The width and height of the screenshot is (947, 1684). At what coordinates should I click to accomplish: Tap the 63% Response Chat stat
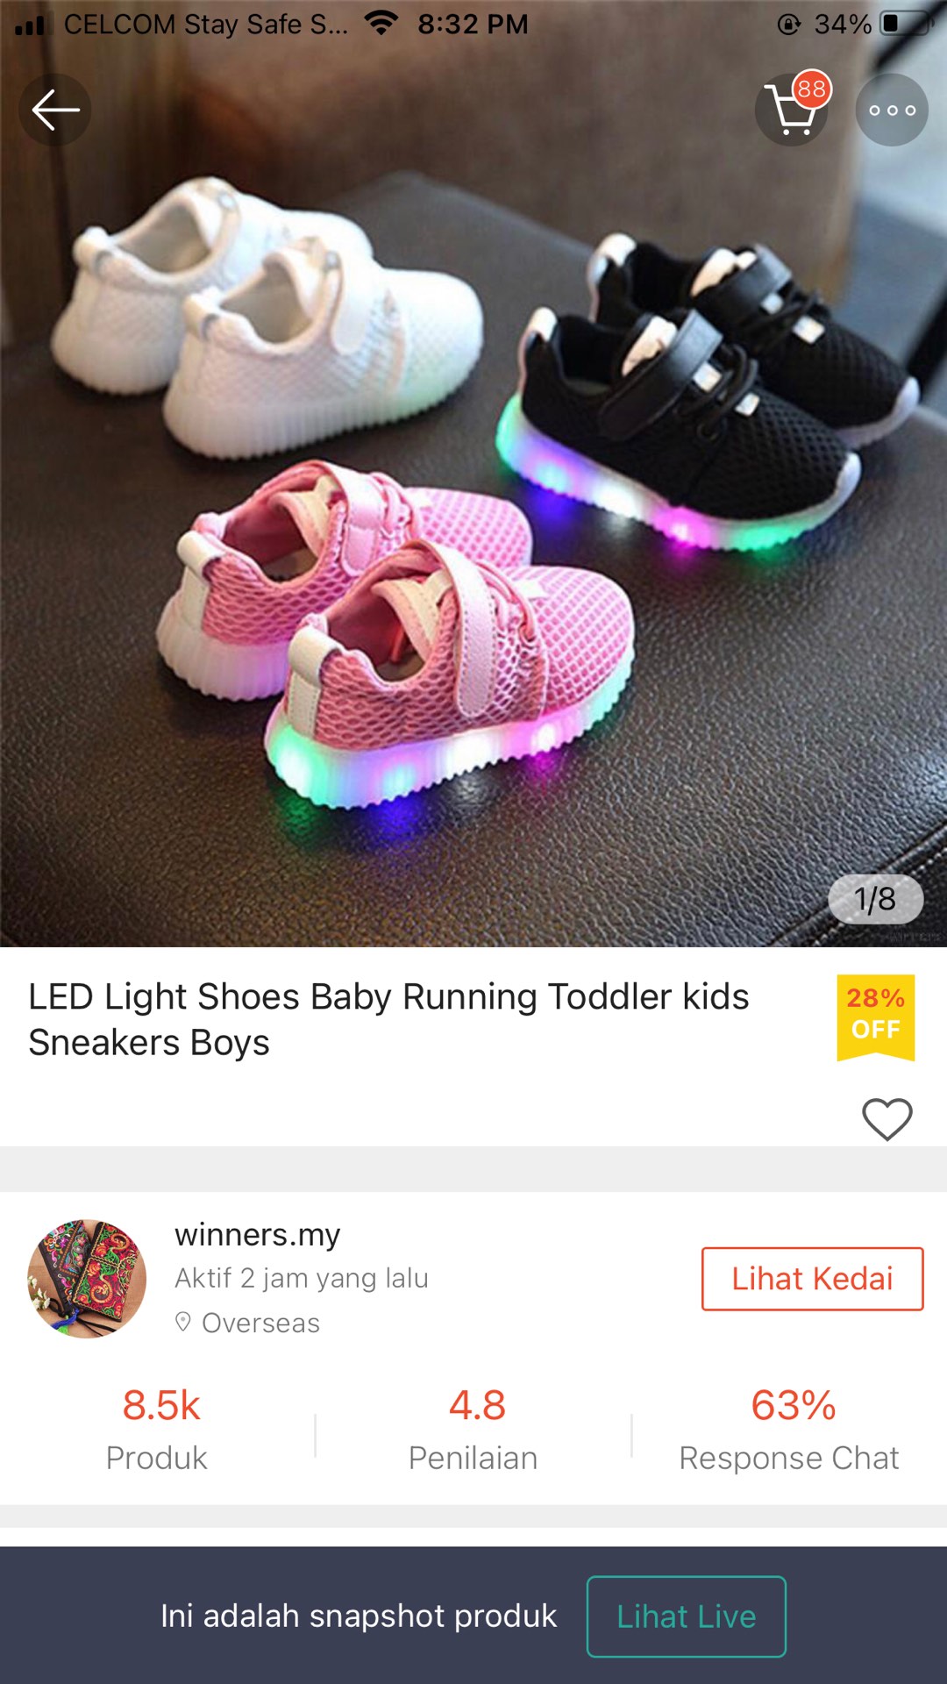(x=789, y=1430)
